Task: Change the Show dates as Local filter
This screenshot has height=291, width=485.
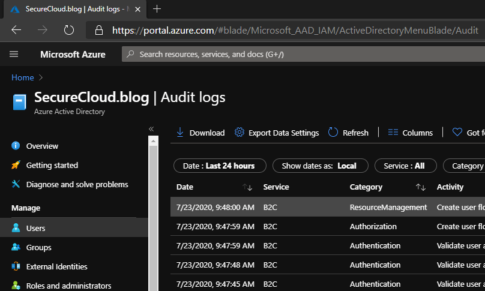Action: [319, 166]
